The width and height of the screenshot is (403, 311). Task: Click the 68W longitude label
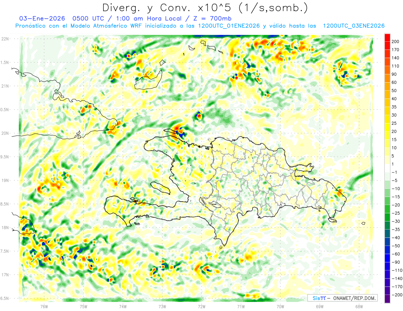(x=359, y=306)
